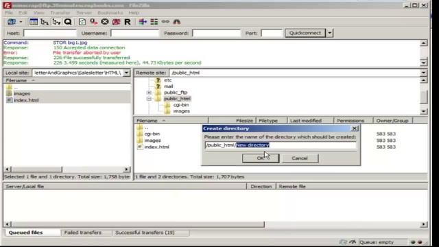The image size is (439, 247).
Task: Open the File menu
Action: pos(9,13)
